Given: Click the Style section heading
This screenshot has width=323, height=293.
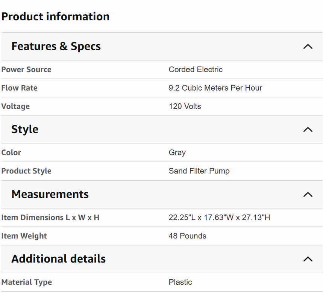Looking at the screenshot, I should click(25, 129).
